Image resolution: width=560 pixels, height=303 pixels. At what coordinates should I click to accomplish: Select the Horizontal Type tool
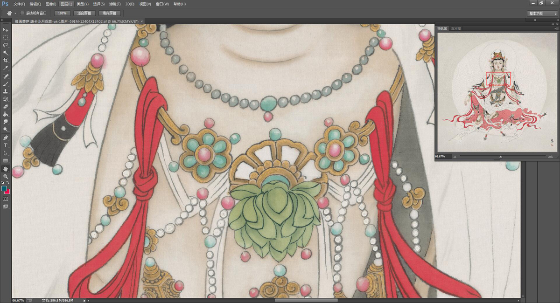pyautogui.click(x=6, y=145)
